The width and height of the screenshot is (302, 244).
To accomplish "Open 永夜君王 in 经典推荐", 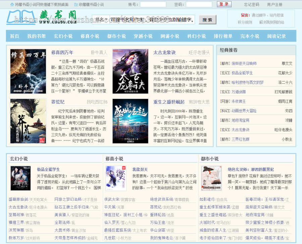I will click(239, 102).
